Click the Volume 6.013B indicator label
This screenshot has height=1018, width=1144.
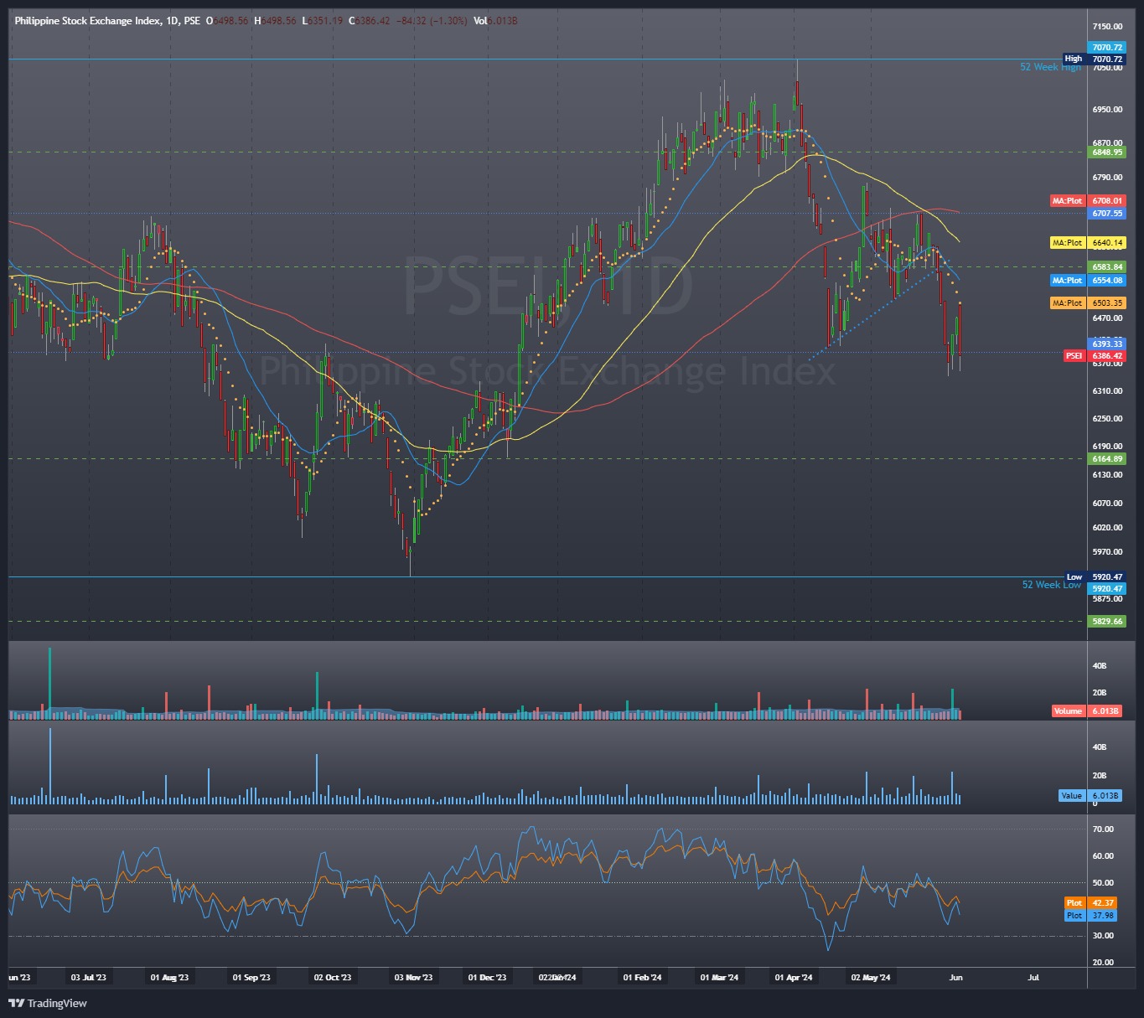point(1085,711)
